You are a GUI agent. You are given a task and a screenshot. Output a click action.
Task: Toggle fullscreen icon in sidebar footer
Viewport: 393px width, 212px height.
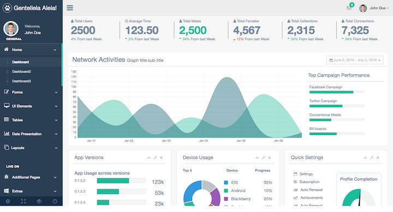pos(23,201)
